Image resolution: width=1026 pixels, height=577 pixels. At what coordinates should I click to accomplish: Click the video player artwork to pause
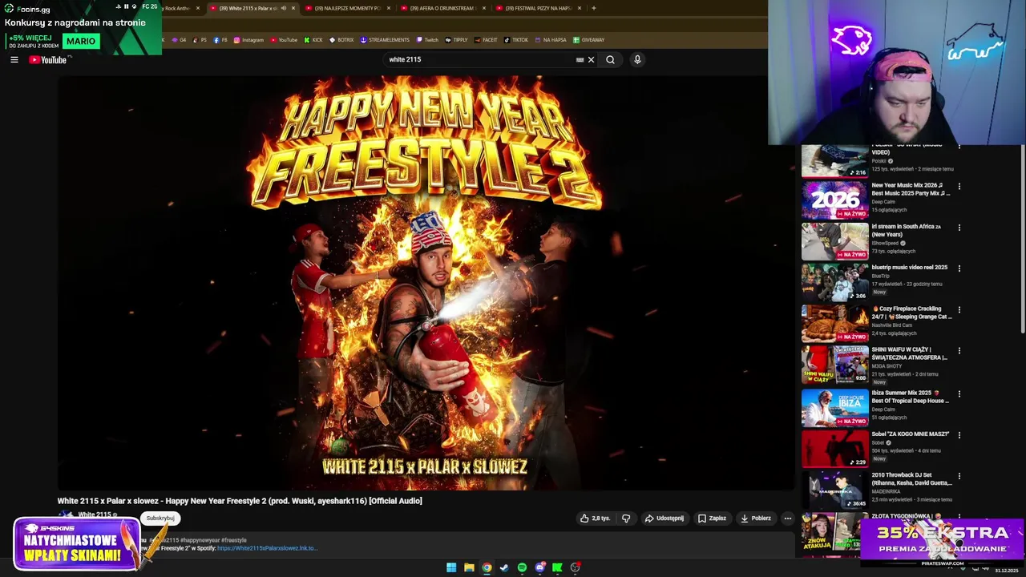point(426,282)
